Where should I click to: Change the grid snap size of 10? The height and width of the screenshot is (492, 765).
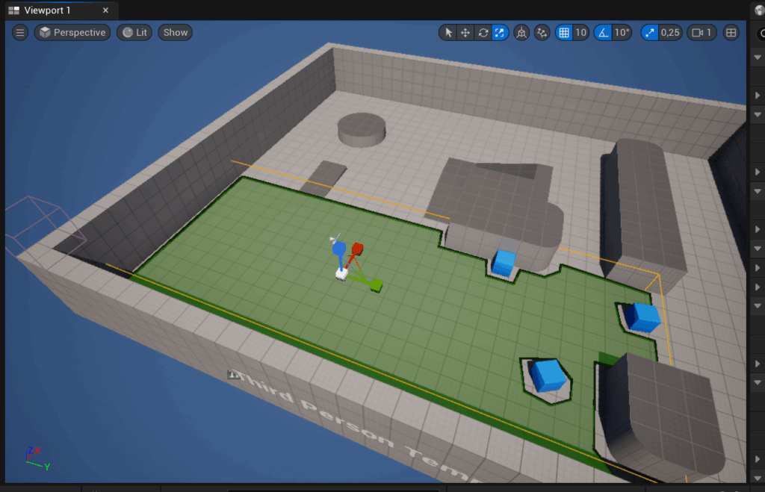click(580, 33)
